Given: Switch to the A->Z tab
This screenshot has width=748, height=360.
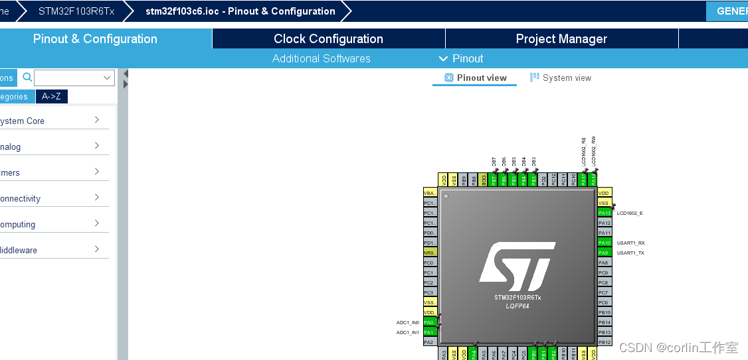Looking at the screenshot, I should point(52,97).
